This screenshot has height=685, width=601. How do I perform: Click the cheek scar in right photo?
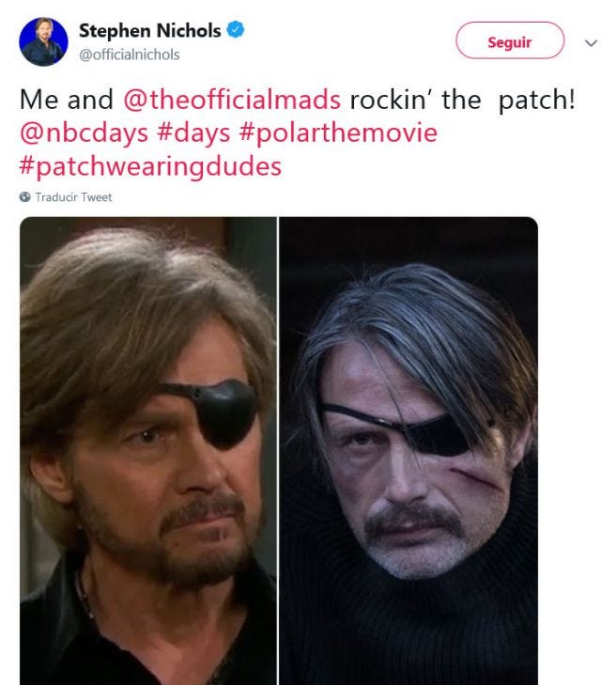click(476, 477)
